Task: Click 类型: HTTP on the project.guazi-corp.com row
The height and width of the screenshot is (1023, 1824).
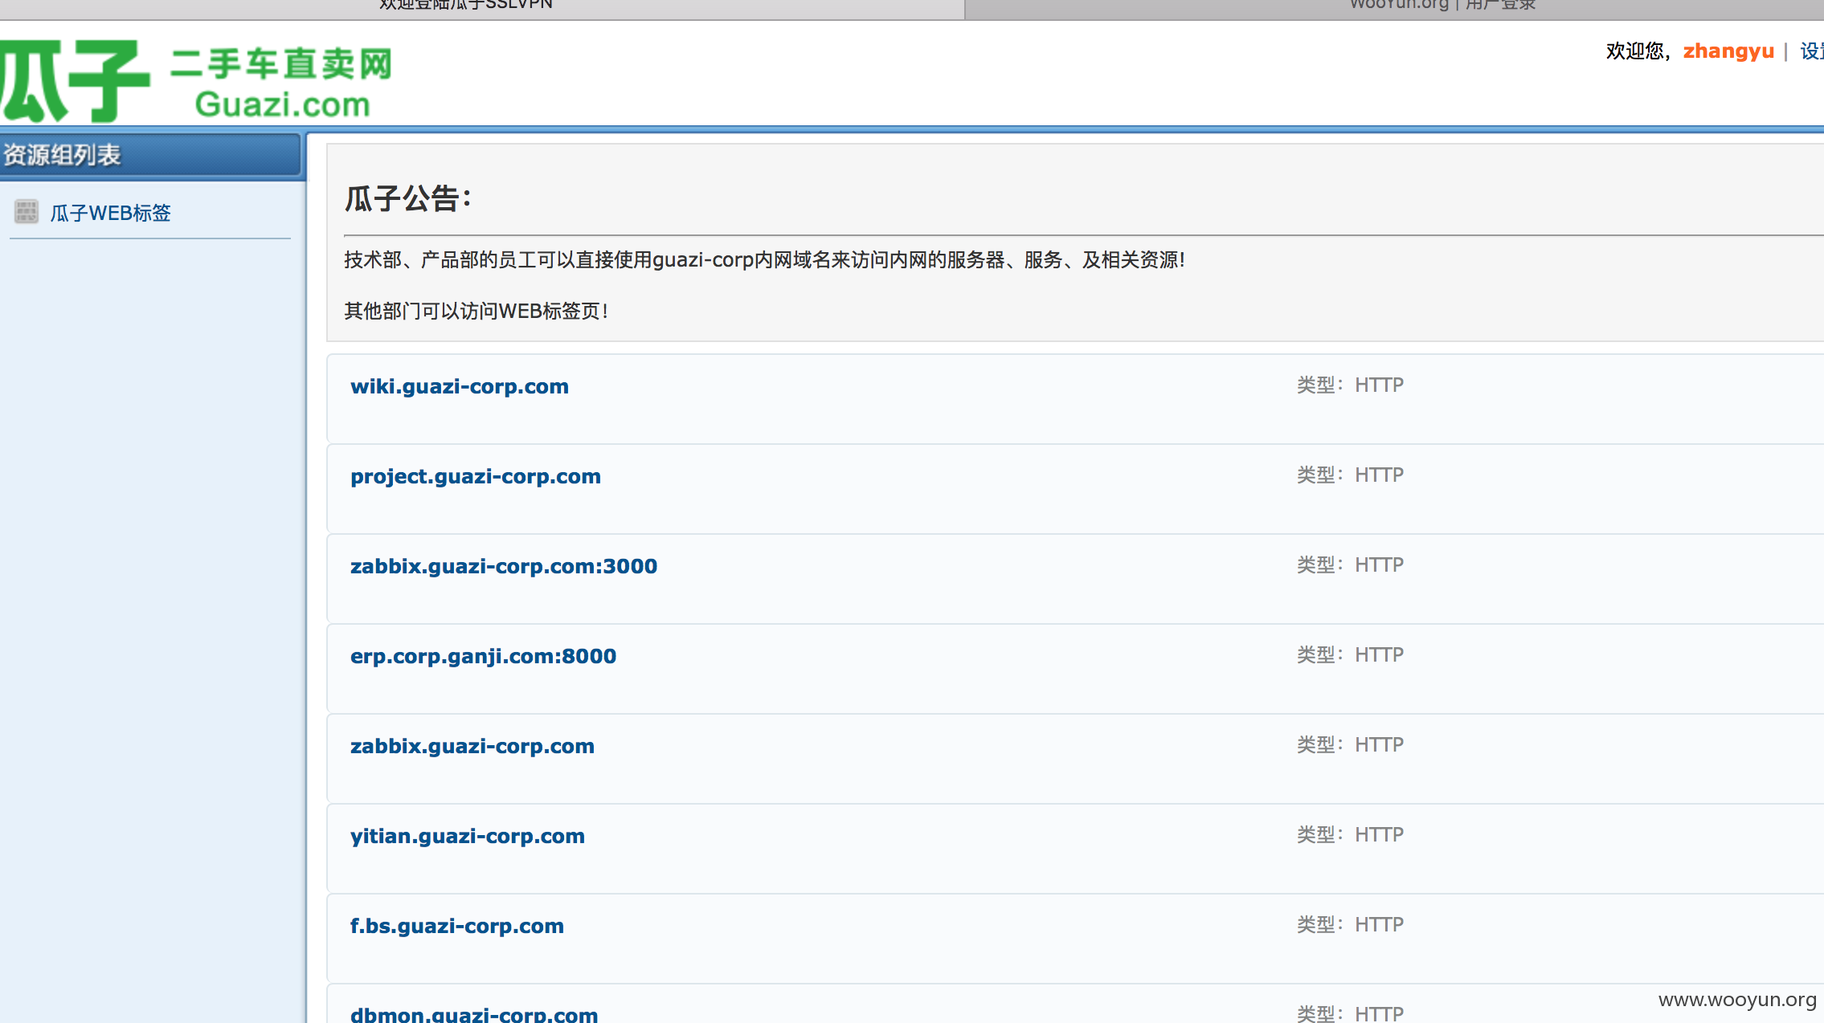Action: (1350, 475)
